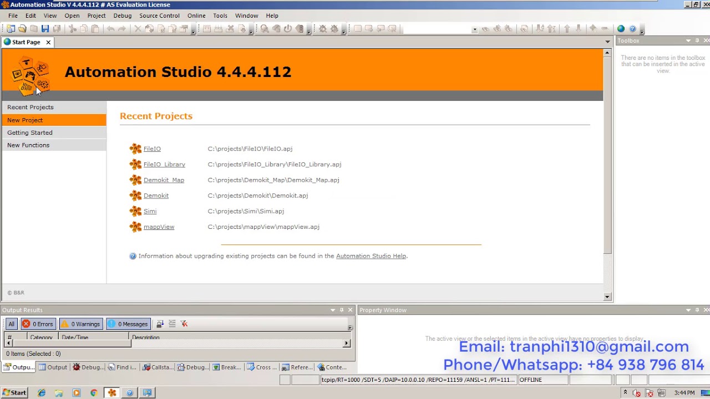Click the Move Up arrow toolbar icon
710x399 pixels.
point(567,29)
